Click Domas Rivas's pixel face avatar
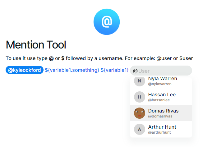Image resolution: width=203 pixels, height=147 pixels. pyautogui.click(x=140, y=113)
